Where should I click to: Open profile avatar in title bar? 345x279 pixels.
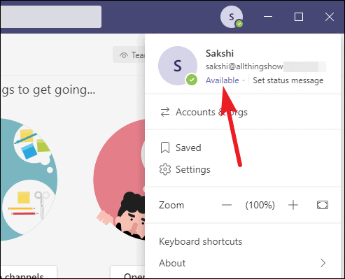(232, 17)
